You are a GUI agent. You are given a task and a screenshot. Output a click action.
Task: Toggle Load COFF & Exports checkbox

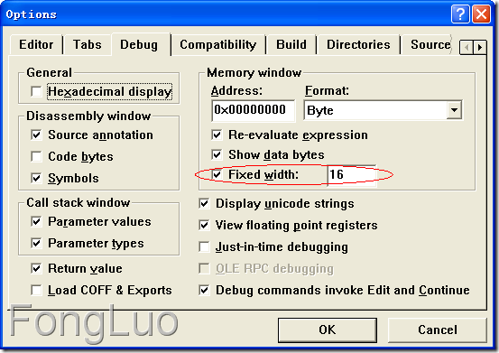coord(36,290)
